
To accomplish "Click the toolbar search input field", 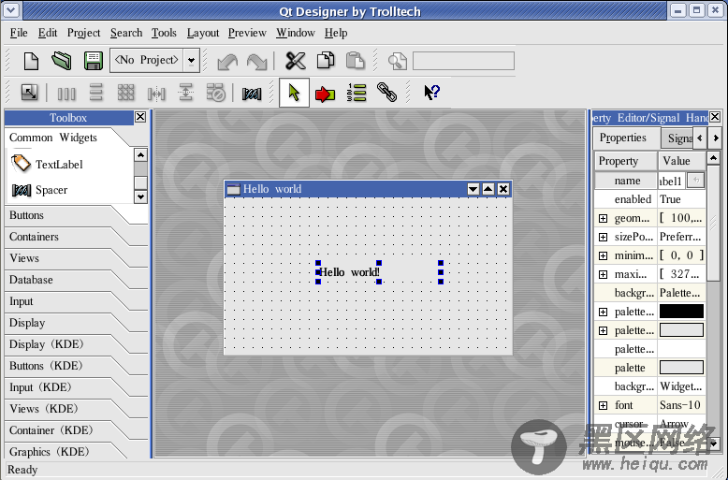I will coord(463,61).
